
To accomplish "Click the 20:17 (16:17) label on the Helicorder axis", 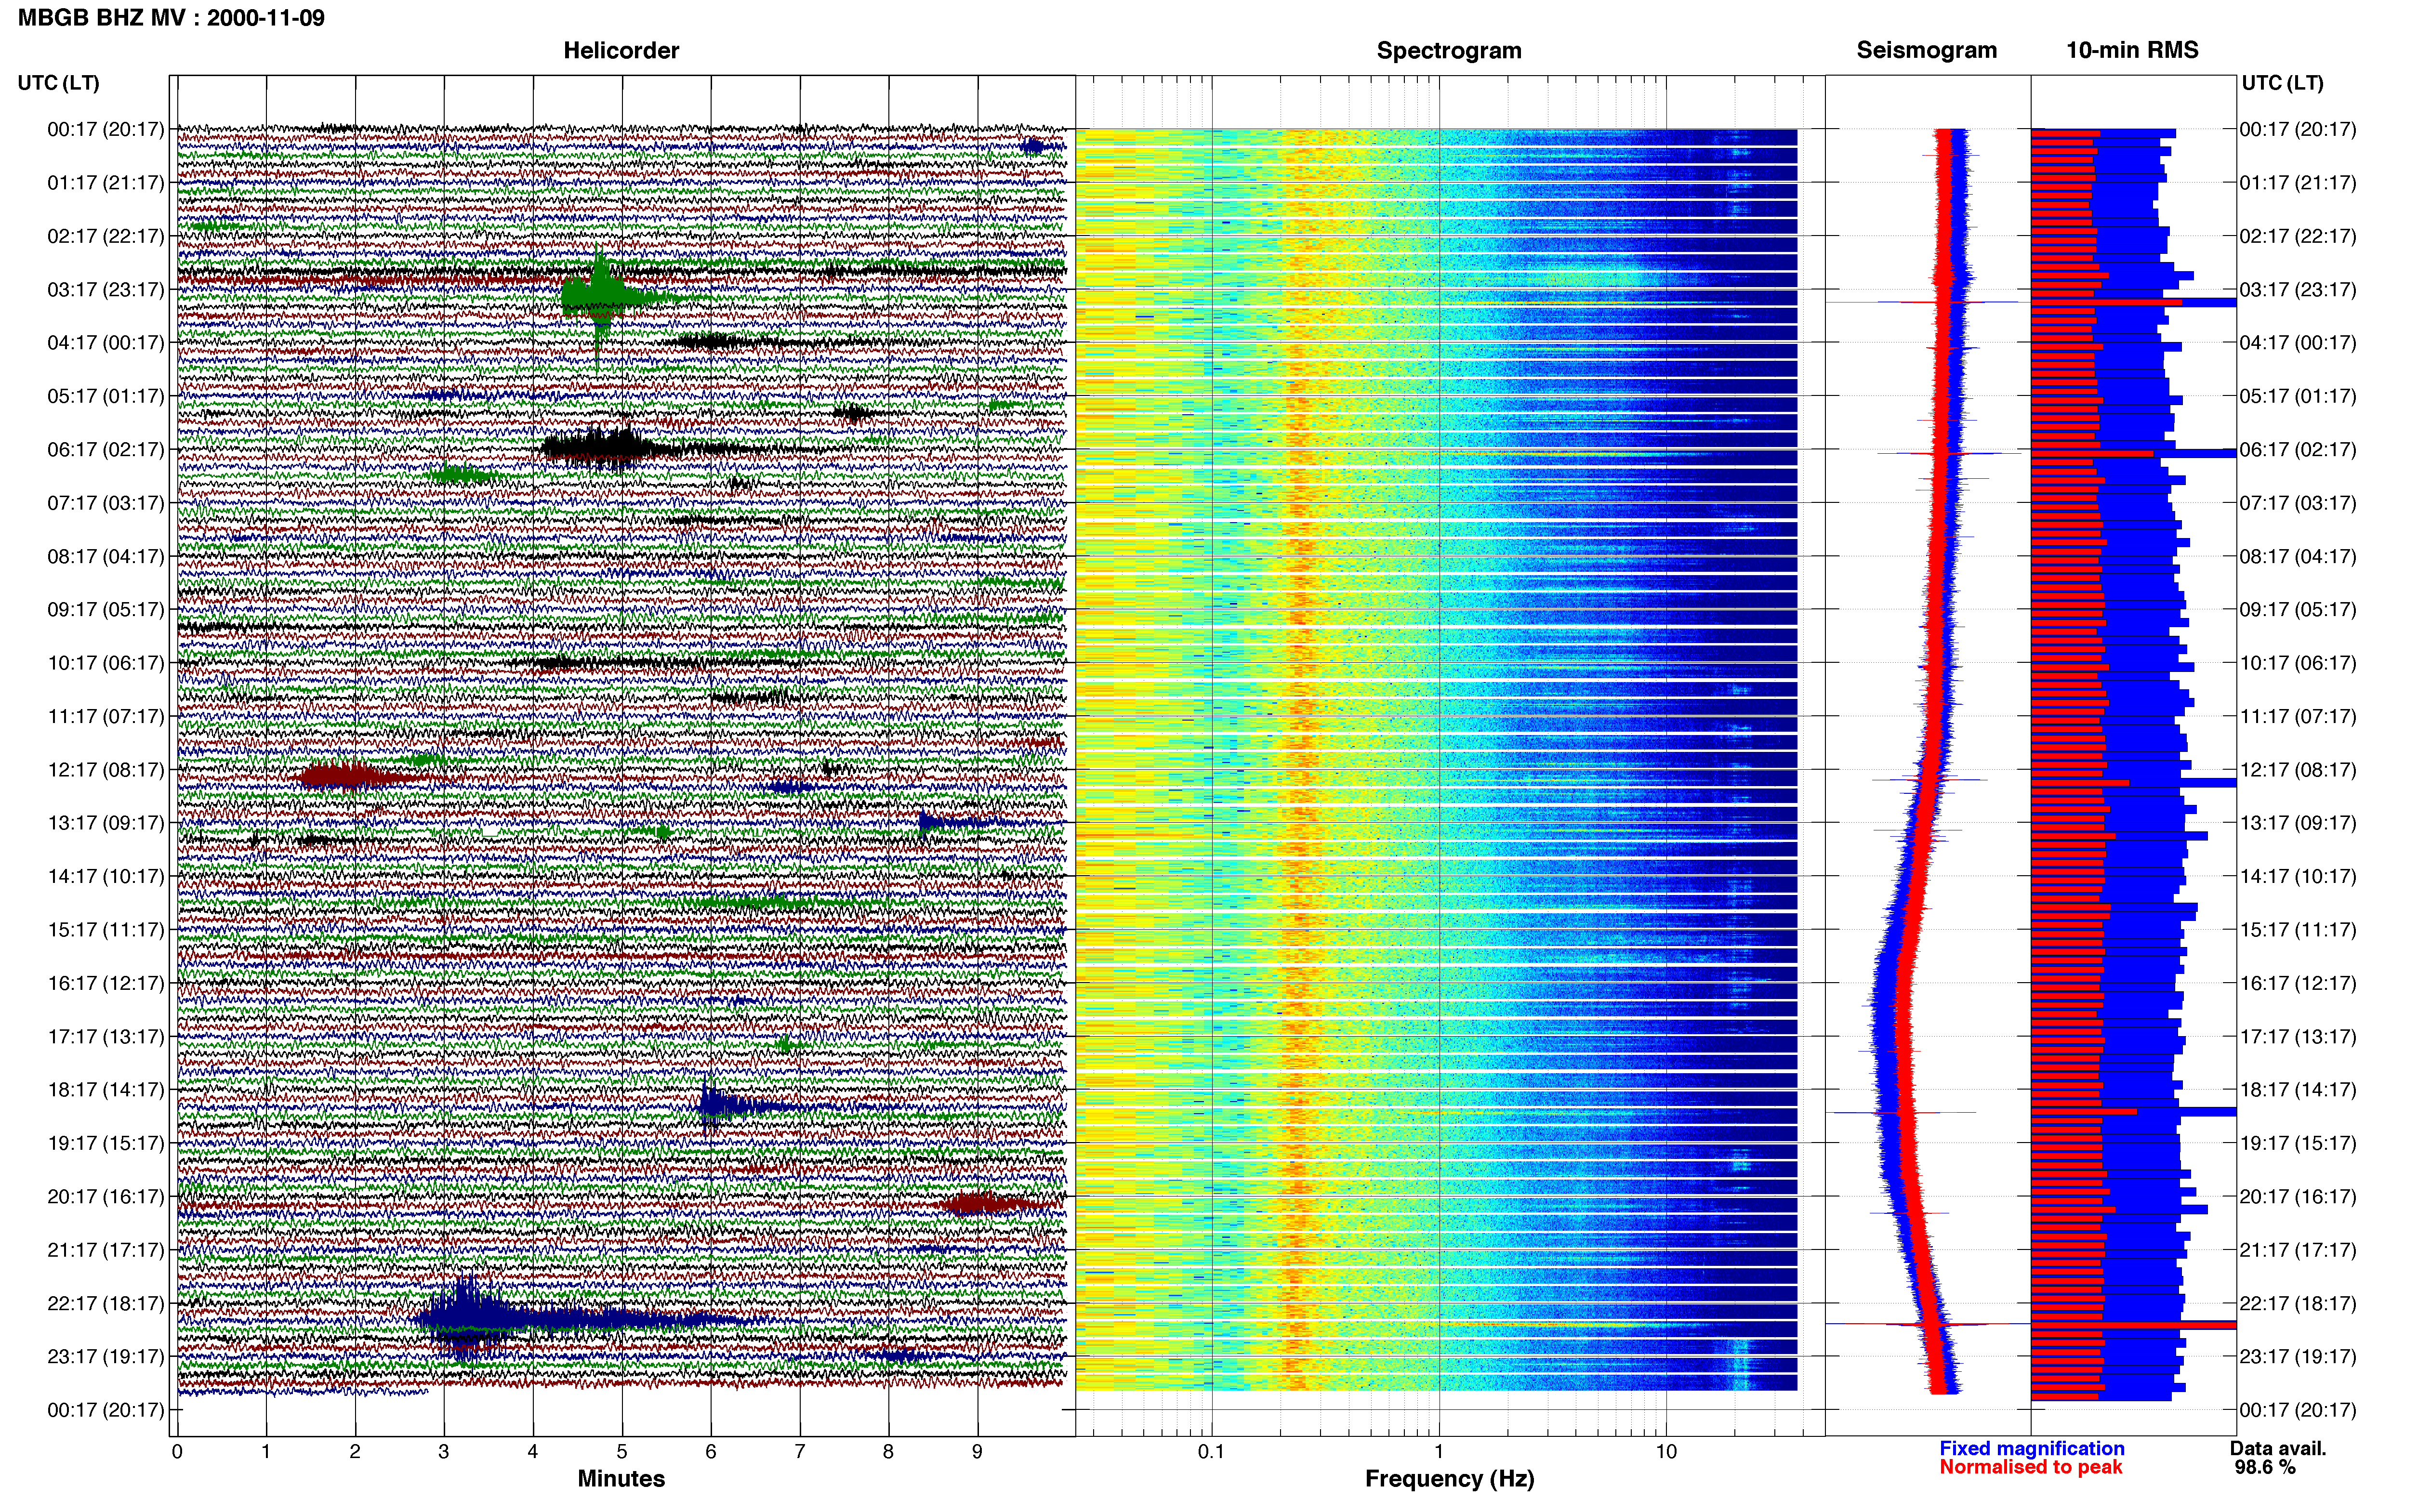I will click(105, 1197).
